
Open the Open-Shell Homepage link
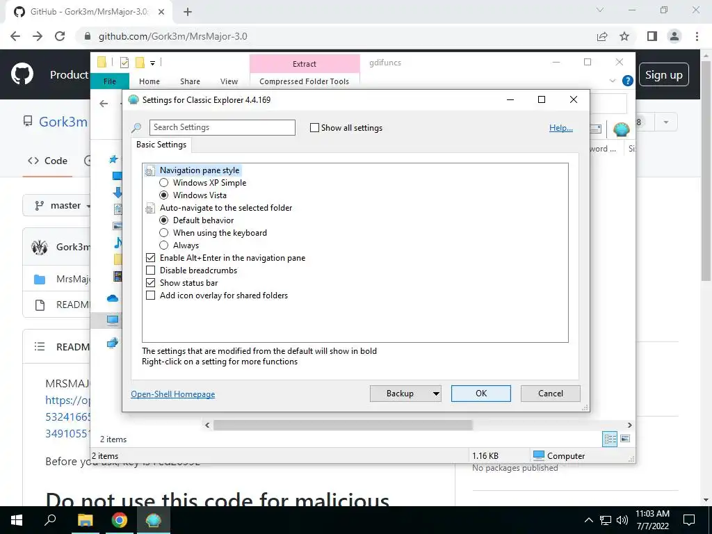173,394
